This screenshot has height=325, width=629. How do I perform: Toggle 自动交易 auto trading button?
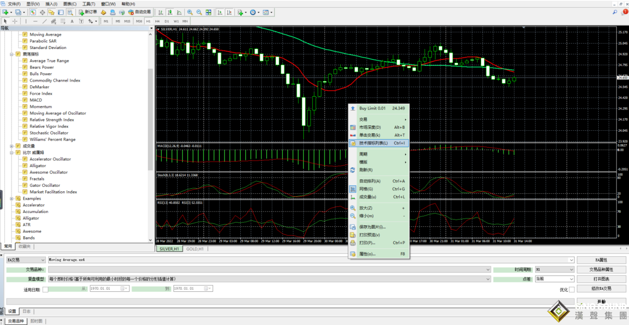pos(139,12)
